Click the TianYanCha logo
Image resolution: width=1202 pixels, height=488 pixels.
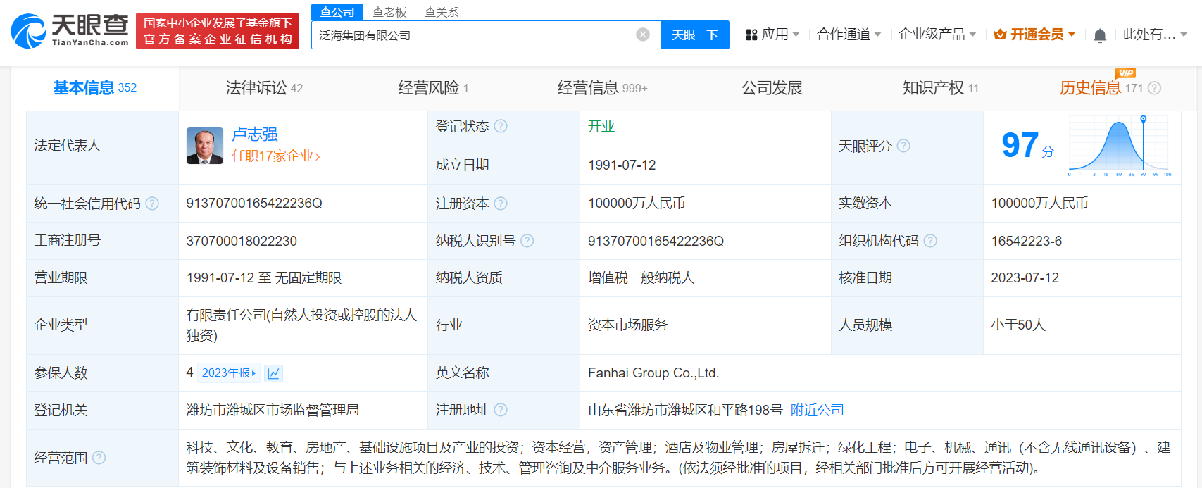[70, 31]
